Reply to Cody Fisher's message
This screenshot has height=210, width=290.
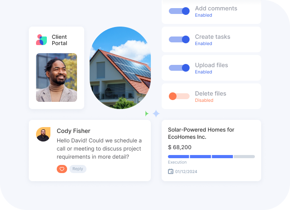point(77,169)
